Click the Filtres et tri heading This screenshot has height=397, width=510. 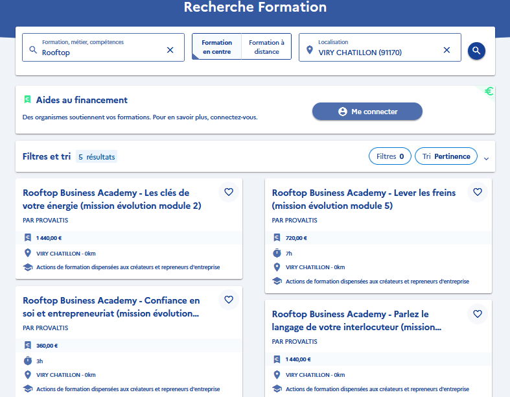tap(47, 156)
